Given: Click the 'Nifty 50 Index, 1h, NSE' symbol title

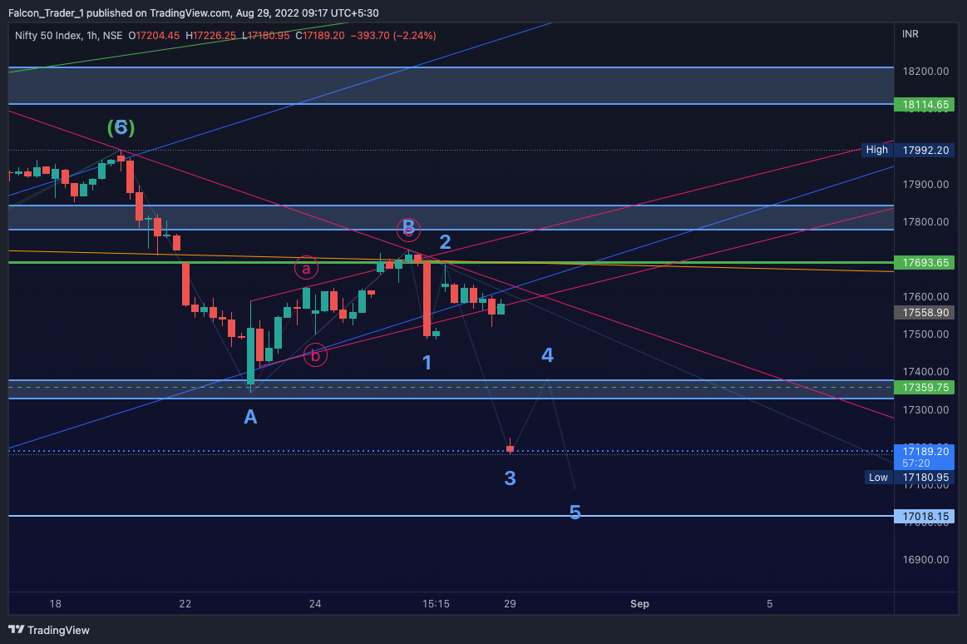Looking at the screenshot, I should coord(68,36).
